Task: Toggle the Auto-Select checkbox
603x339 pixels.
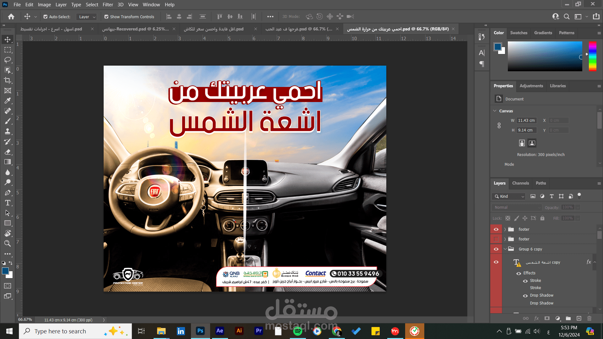Action: (x=46, y=17)
